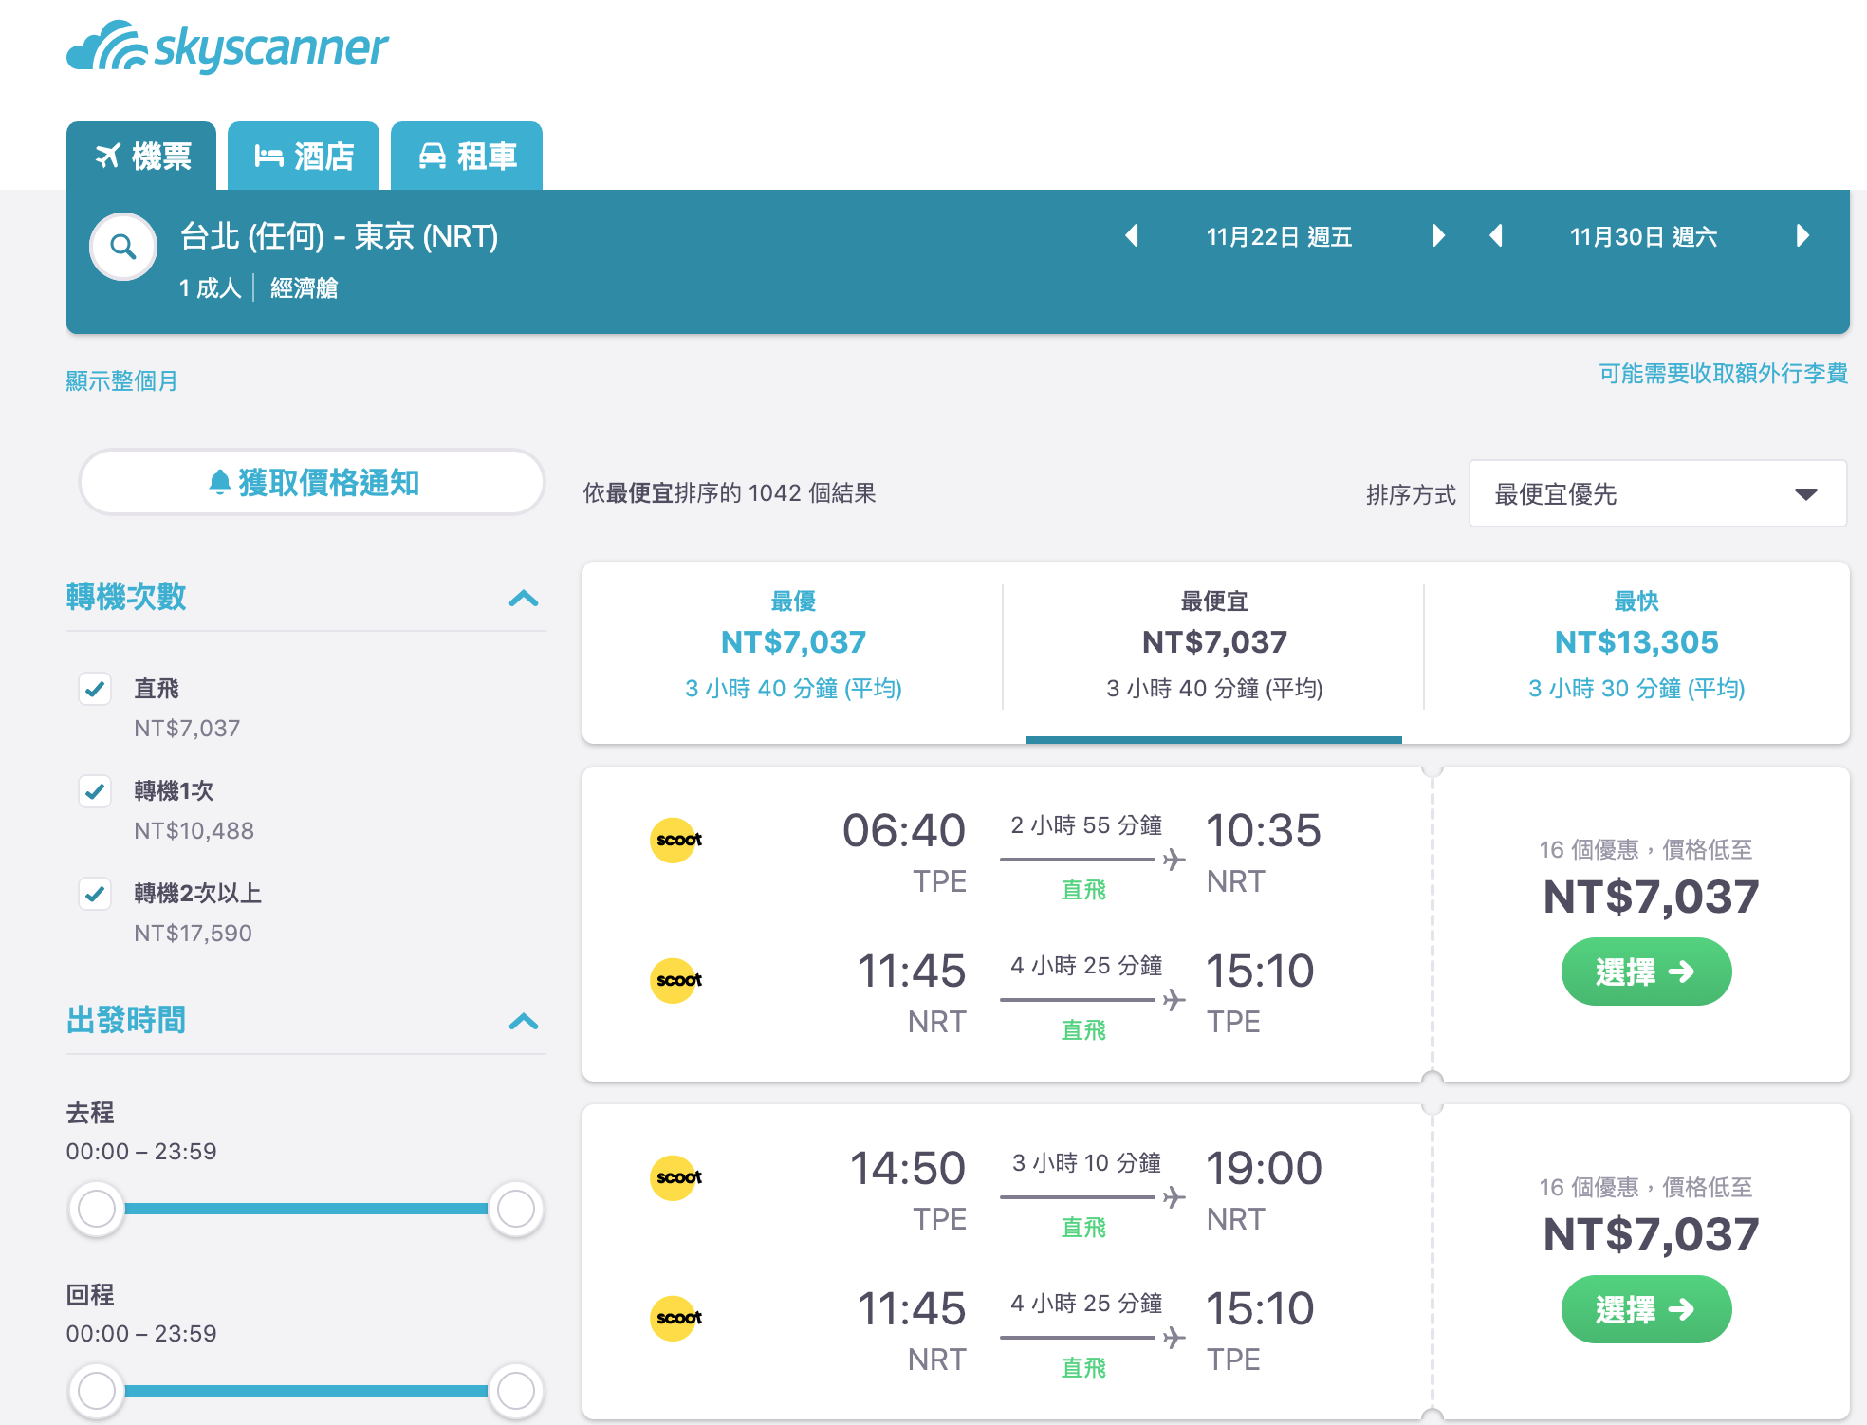The height and width of the screenshot is (1425, 1867).
Task: Go to previous departure date arrow
Action: coord(1131,235)
